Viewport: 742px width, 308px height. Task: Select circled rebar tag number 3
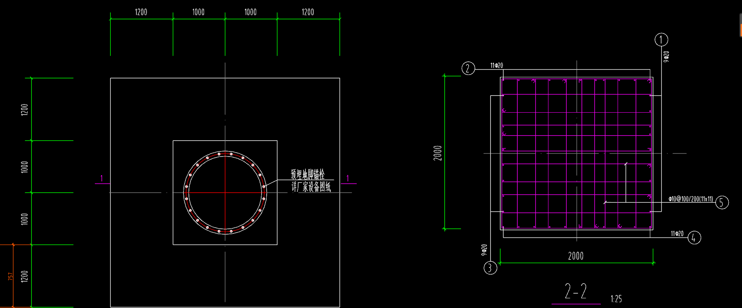coord(490,268)
